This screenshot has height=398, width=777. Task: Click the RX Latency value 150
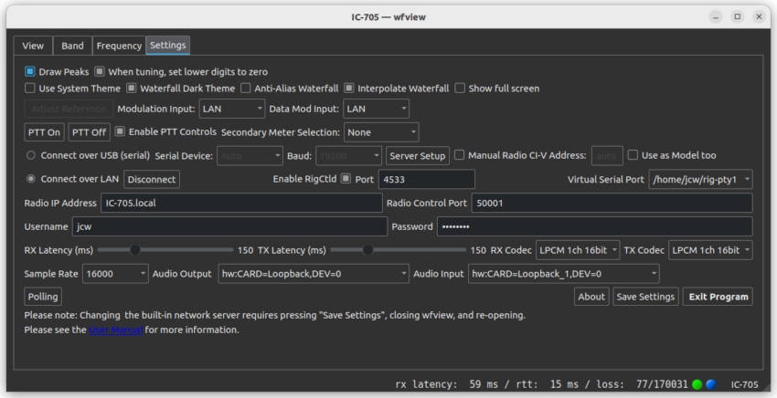(x=245, y=250)
